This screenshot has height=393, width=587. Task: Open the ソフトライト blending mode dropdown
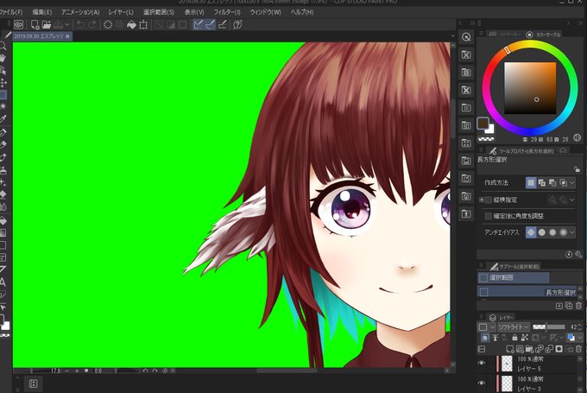[514, 326]
